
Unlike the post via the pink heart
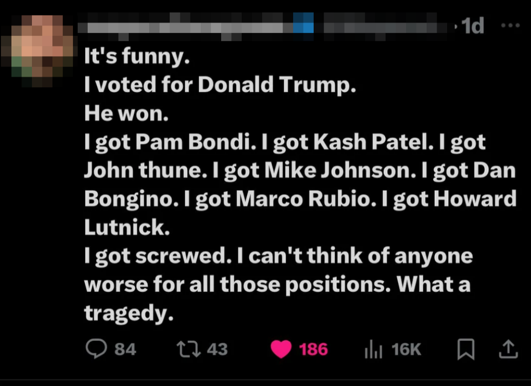[281, 350]
